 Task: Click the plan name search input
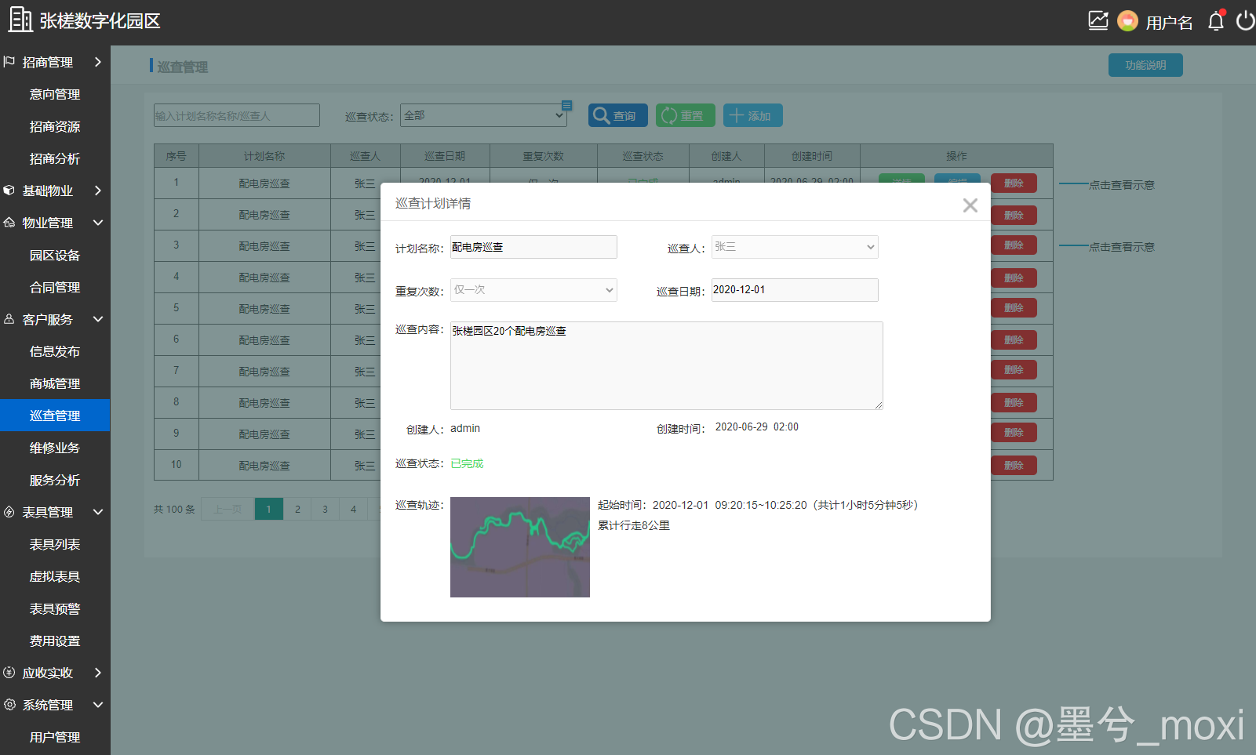(236, 115)
